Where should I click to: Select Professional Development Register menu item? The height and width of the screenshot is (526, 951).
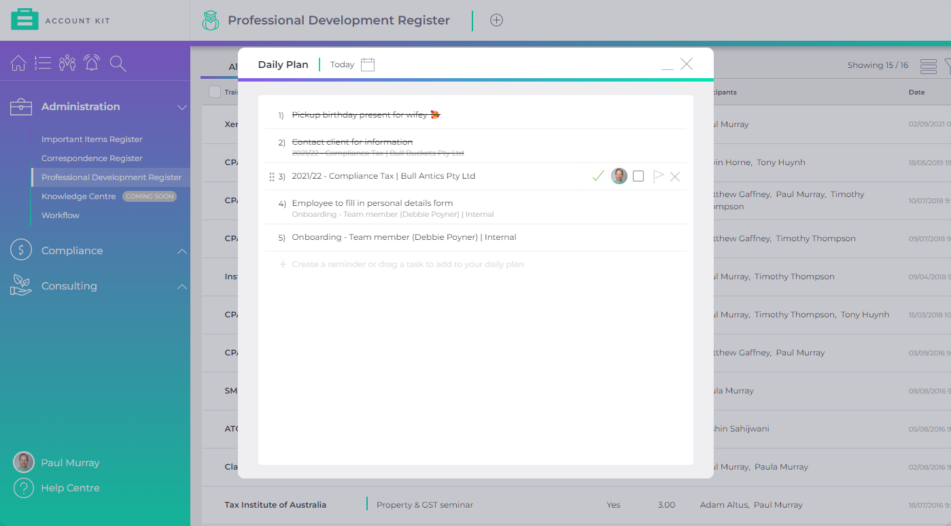[111, 177]
